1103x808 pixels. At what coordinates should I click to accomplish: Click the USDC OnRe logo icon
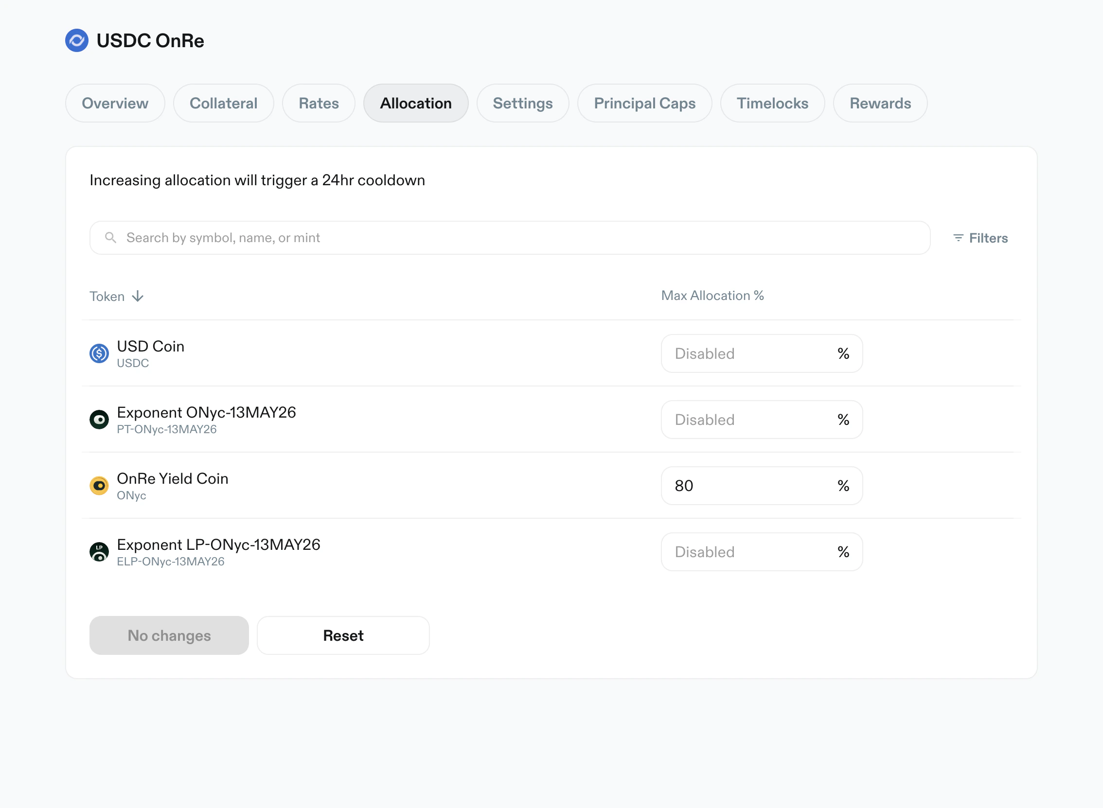click(x=77, y=41)
